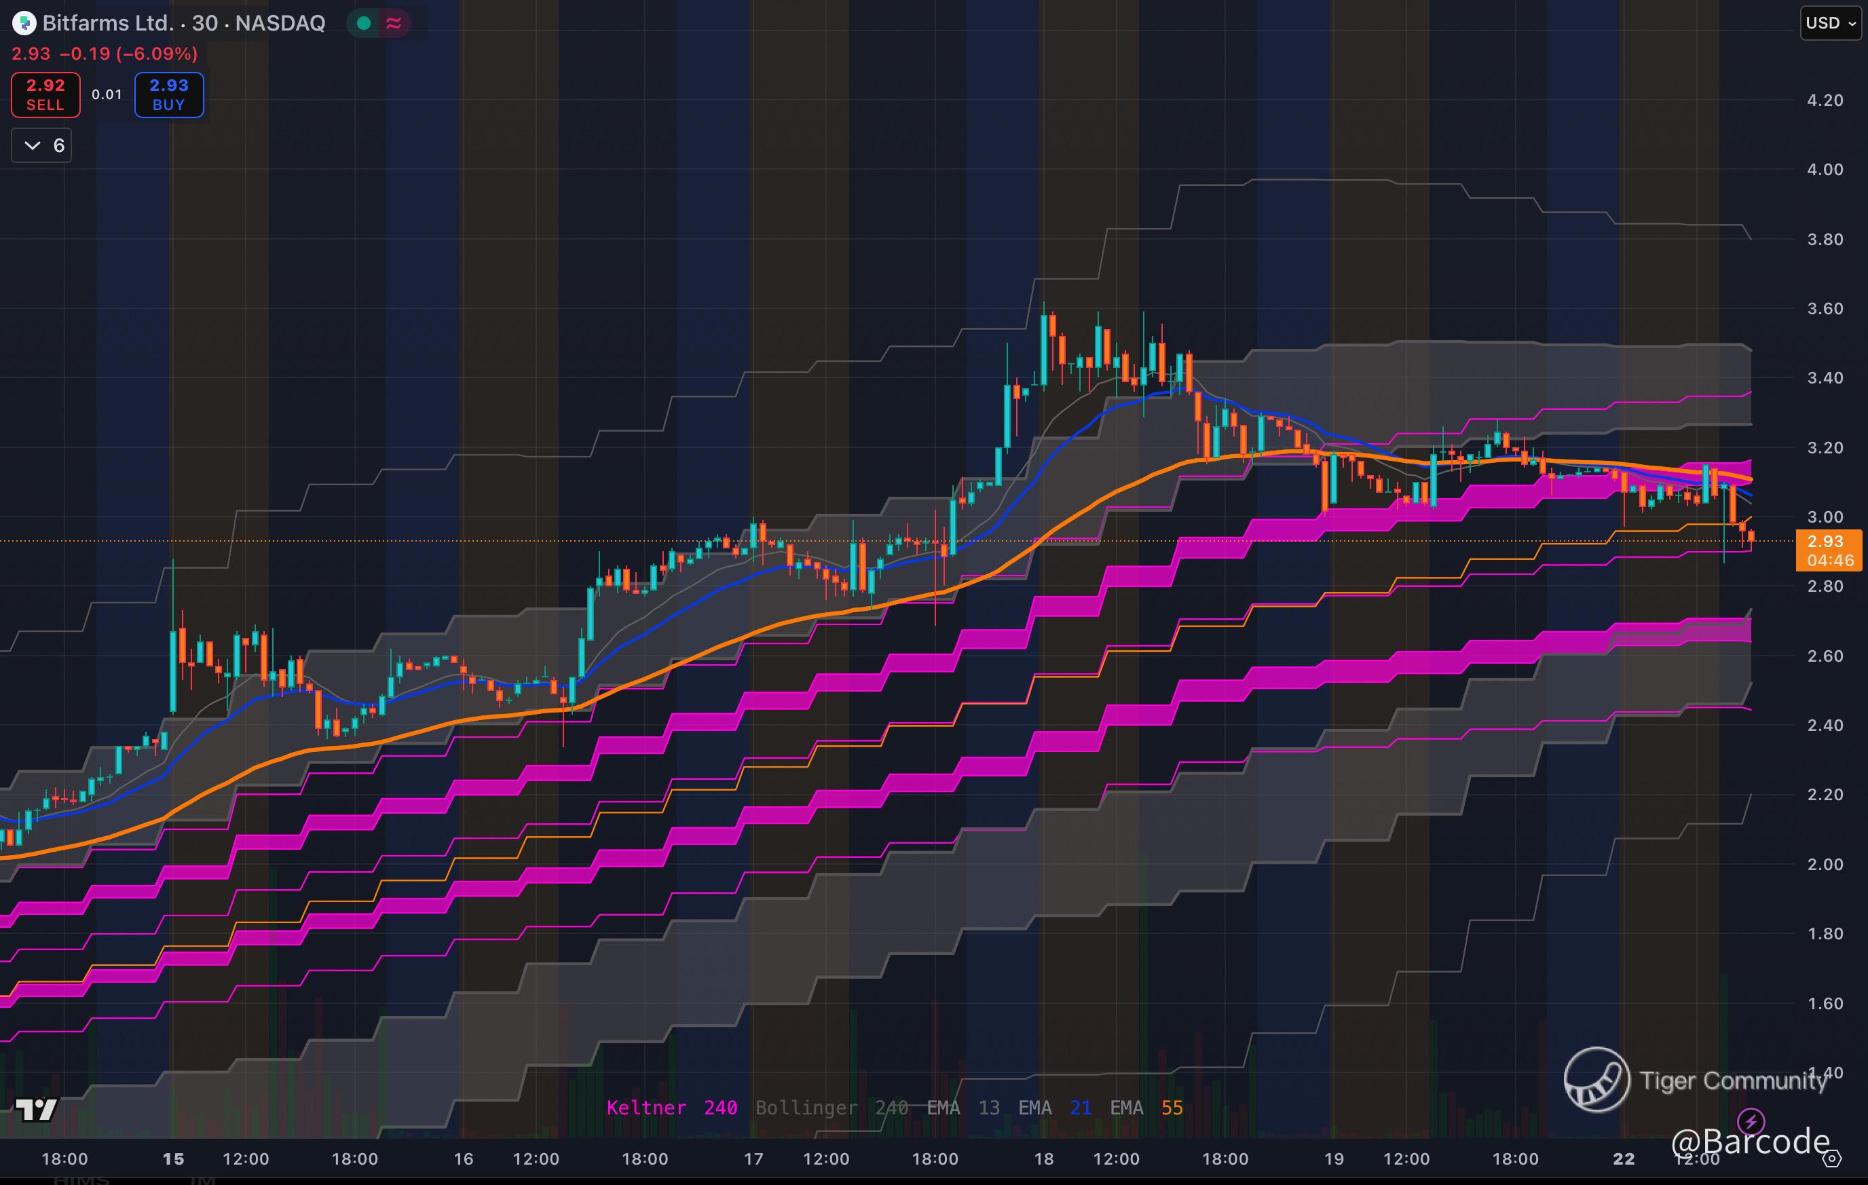Click the date 18 on time axis

pyautogui.click(x=1043, y=1159)
